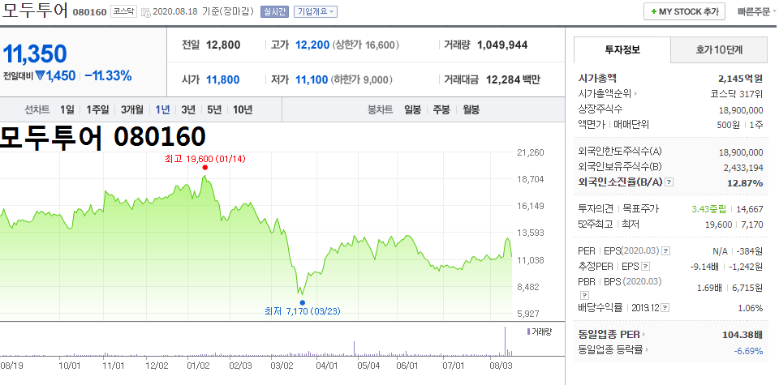
Task: Click the help icon under PBR BPS (2020.03)
Action: (x=583, y=294)
